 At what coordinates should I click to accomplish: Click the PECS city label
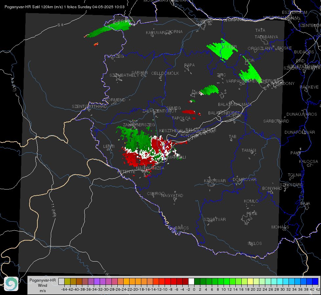point(252,213)
